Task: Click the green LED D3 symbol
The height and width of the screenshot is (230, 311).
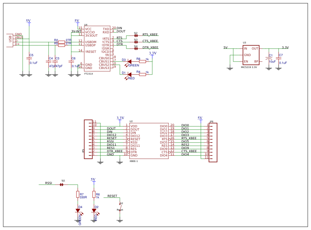Action: tap(129, 62)
